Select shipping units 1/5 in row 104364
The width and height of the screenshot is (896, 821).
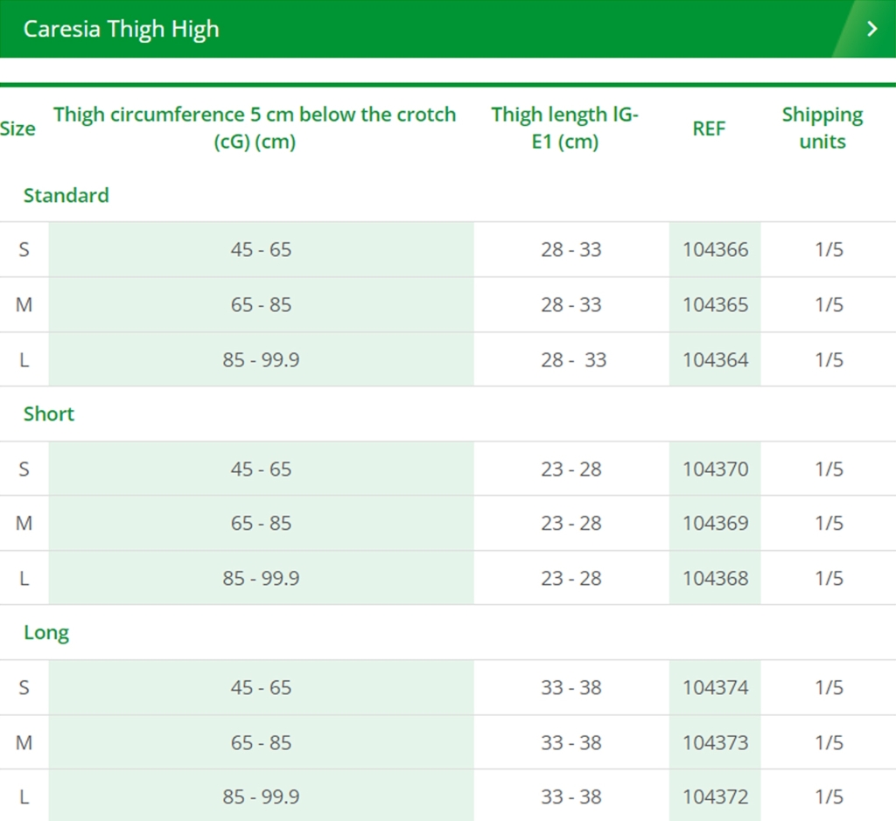(829, 359)
